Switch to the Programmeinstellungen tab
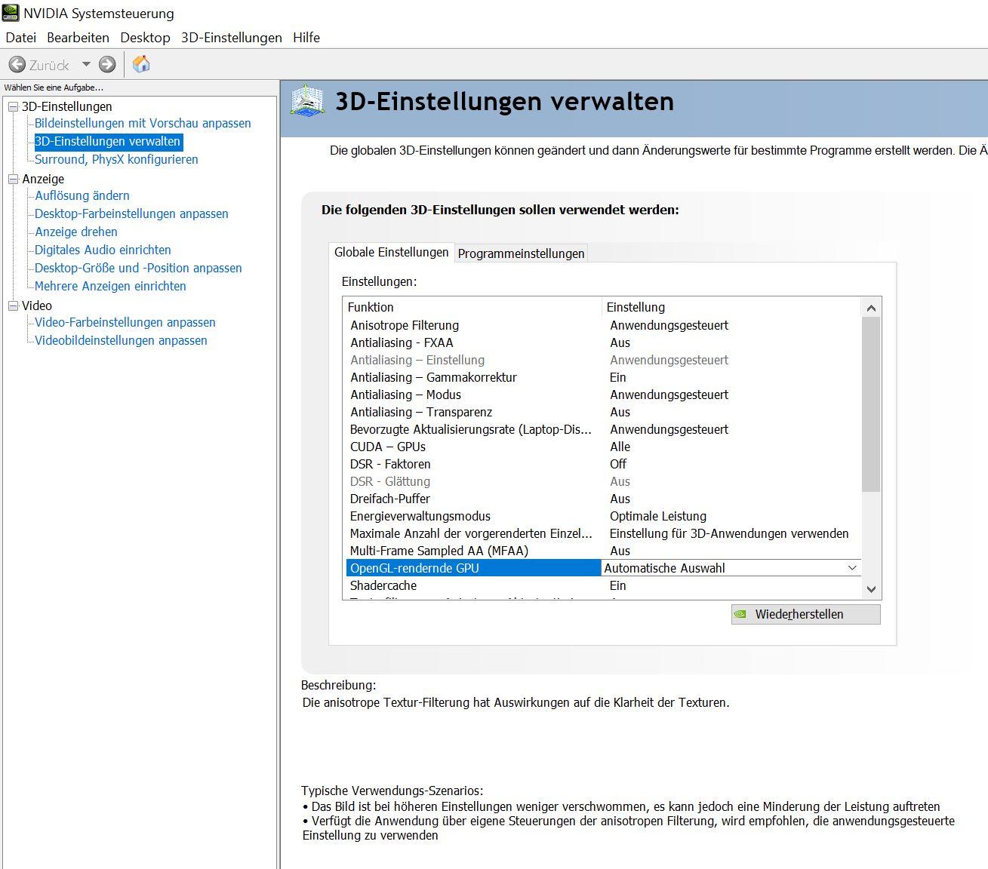Image resolution: width=988 pixels, height=869 pixels. point(521,253)
